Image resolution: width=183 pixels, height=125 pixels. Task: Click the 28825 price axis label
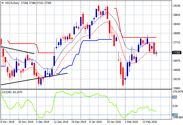pos(177,15)
